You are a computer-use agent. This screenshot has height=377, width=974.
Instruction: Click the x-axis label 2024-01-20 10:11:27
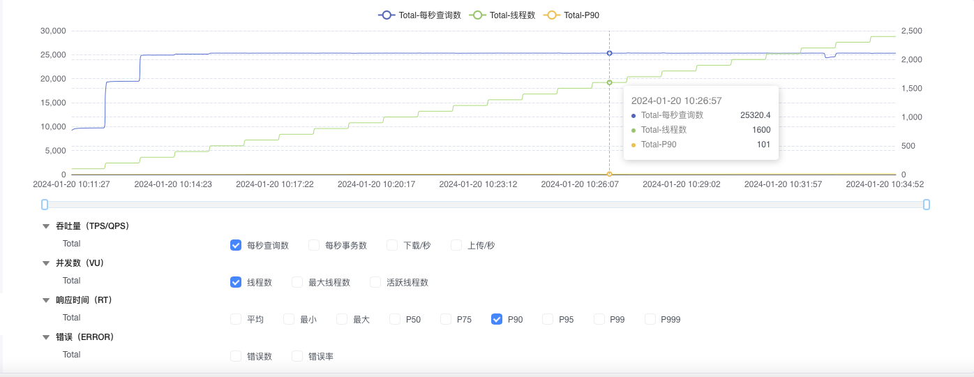coord(72,184)
